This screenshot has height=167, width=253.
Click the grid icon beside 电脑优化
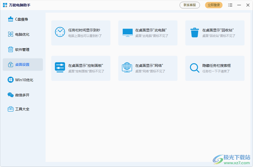click(x=10, y=34)
